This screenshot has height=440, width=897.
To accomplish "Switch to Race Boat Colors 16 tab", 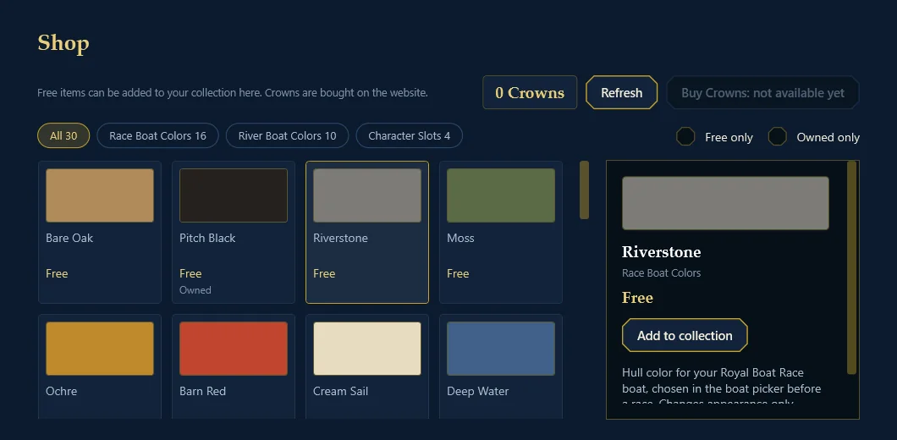I will (x=158, y=135).
